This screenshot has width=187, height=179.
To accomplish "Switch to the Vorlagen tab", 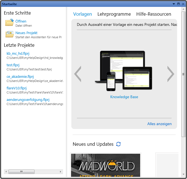I will (82, 14).
